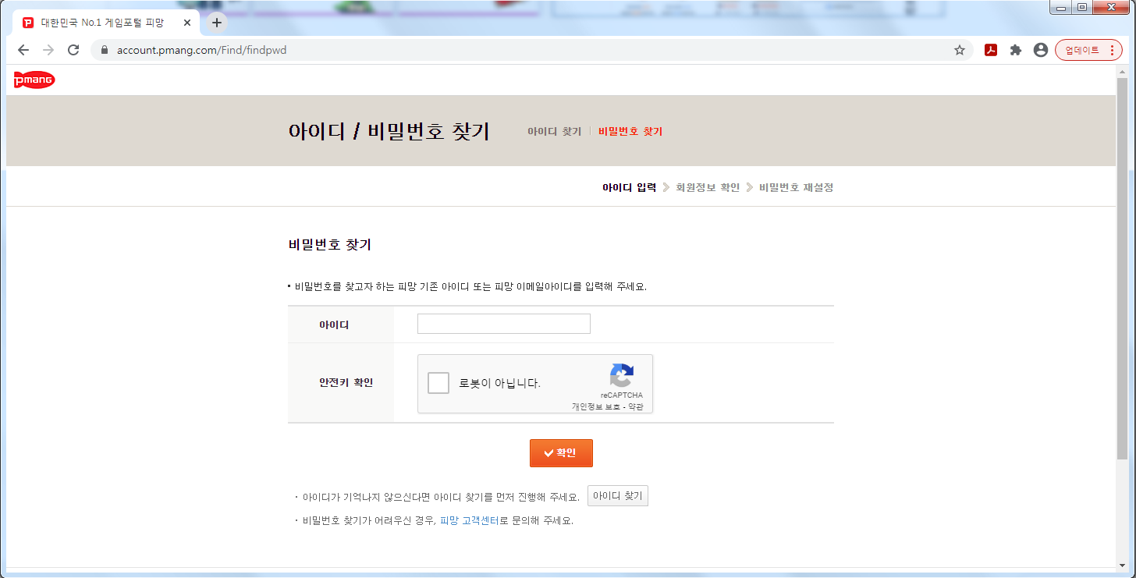This screenshot has width=1136, height=578.
Task: Focus the 아이디 input field
Action: (504, 324)
